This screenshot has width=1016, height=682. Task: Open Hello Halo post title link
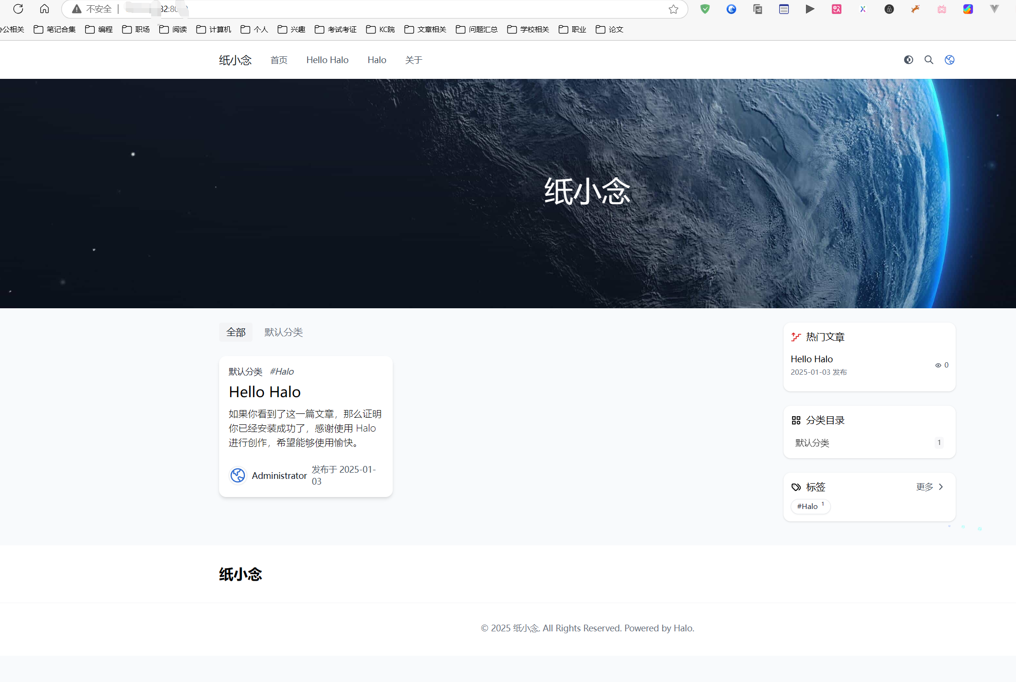(x=265, y=392)
